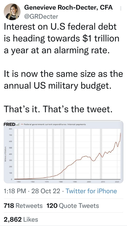
Task: Open Genevieve Roch-Decter's profile avatar photo
Action: pyautogui.click(x=12, y=12)
